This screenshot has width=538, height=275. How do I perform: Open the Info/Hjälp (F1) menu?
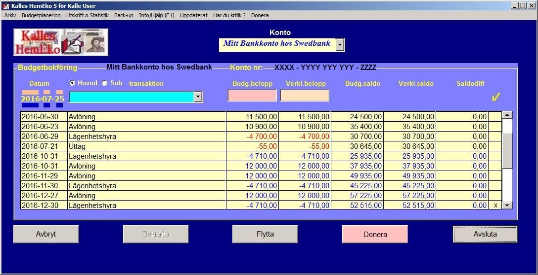tap(156, 15)
